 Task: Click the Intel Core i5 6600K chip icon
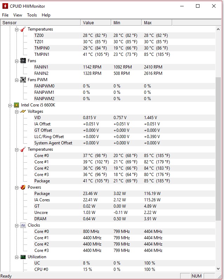[16, 105]
